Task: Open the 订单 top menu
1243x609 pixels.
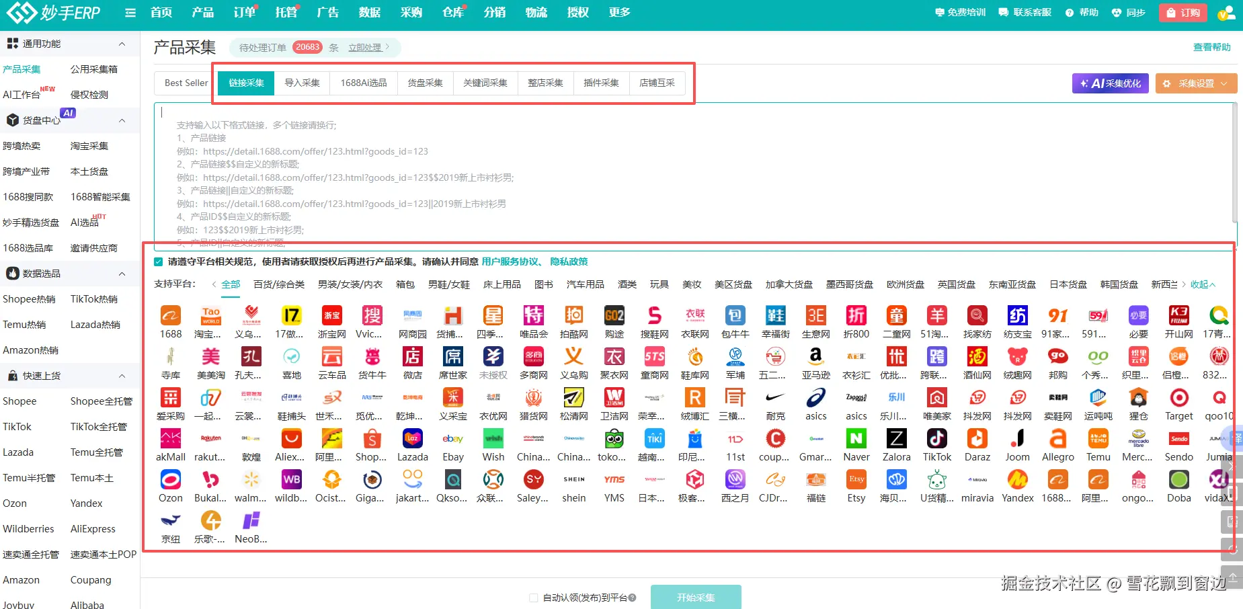Action: [x=244, y=13]
